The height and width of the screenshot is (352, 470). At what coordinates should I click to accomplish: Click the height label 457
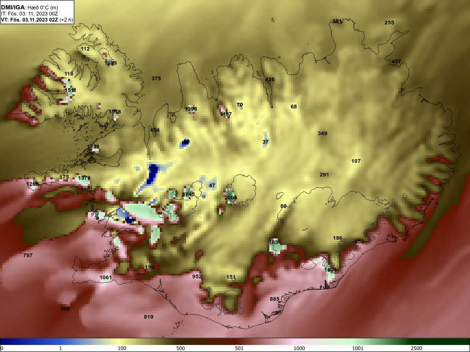pos(396,61)
